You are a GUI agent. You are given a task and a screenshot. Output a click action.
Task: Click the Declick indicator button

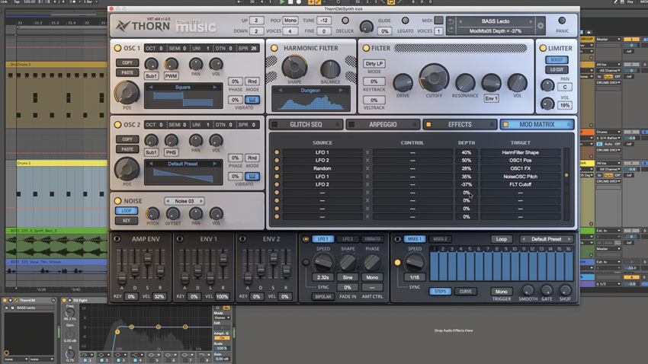pyautogui.click(x=345, y=21)
